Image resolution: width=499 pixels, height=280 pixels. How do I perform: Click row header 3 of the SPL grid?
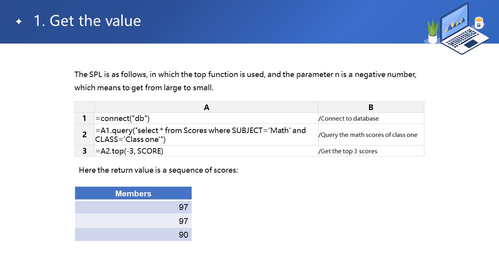click(85, 151)
